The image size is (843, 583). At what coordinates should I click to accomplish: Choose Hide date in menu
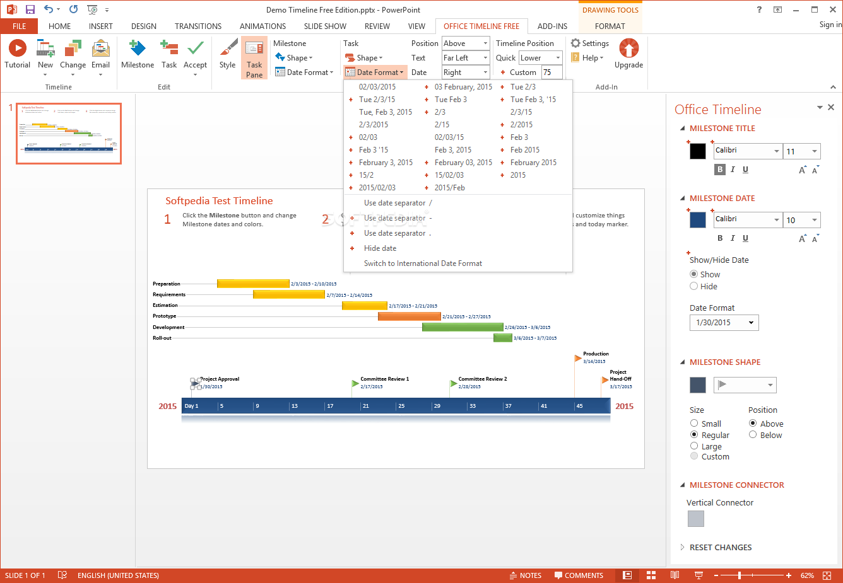(x=380, y=248)
